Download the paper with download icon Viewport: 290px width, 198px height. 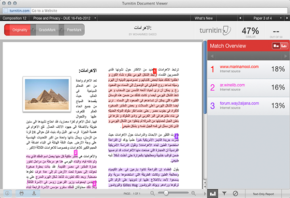pos(34,193)
